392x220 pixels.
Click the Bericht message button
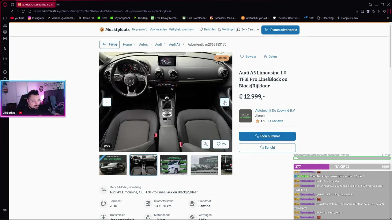267,148
